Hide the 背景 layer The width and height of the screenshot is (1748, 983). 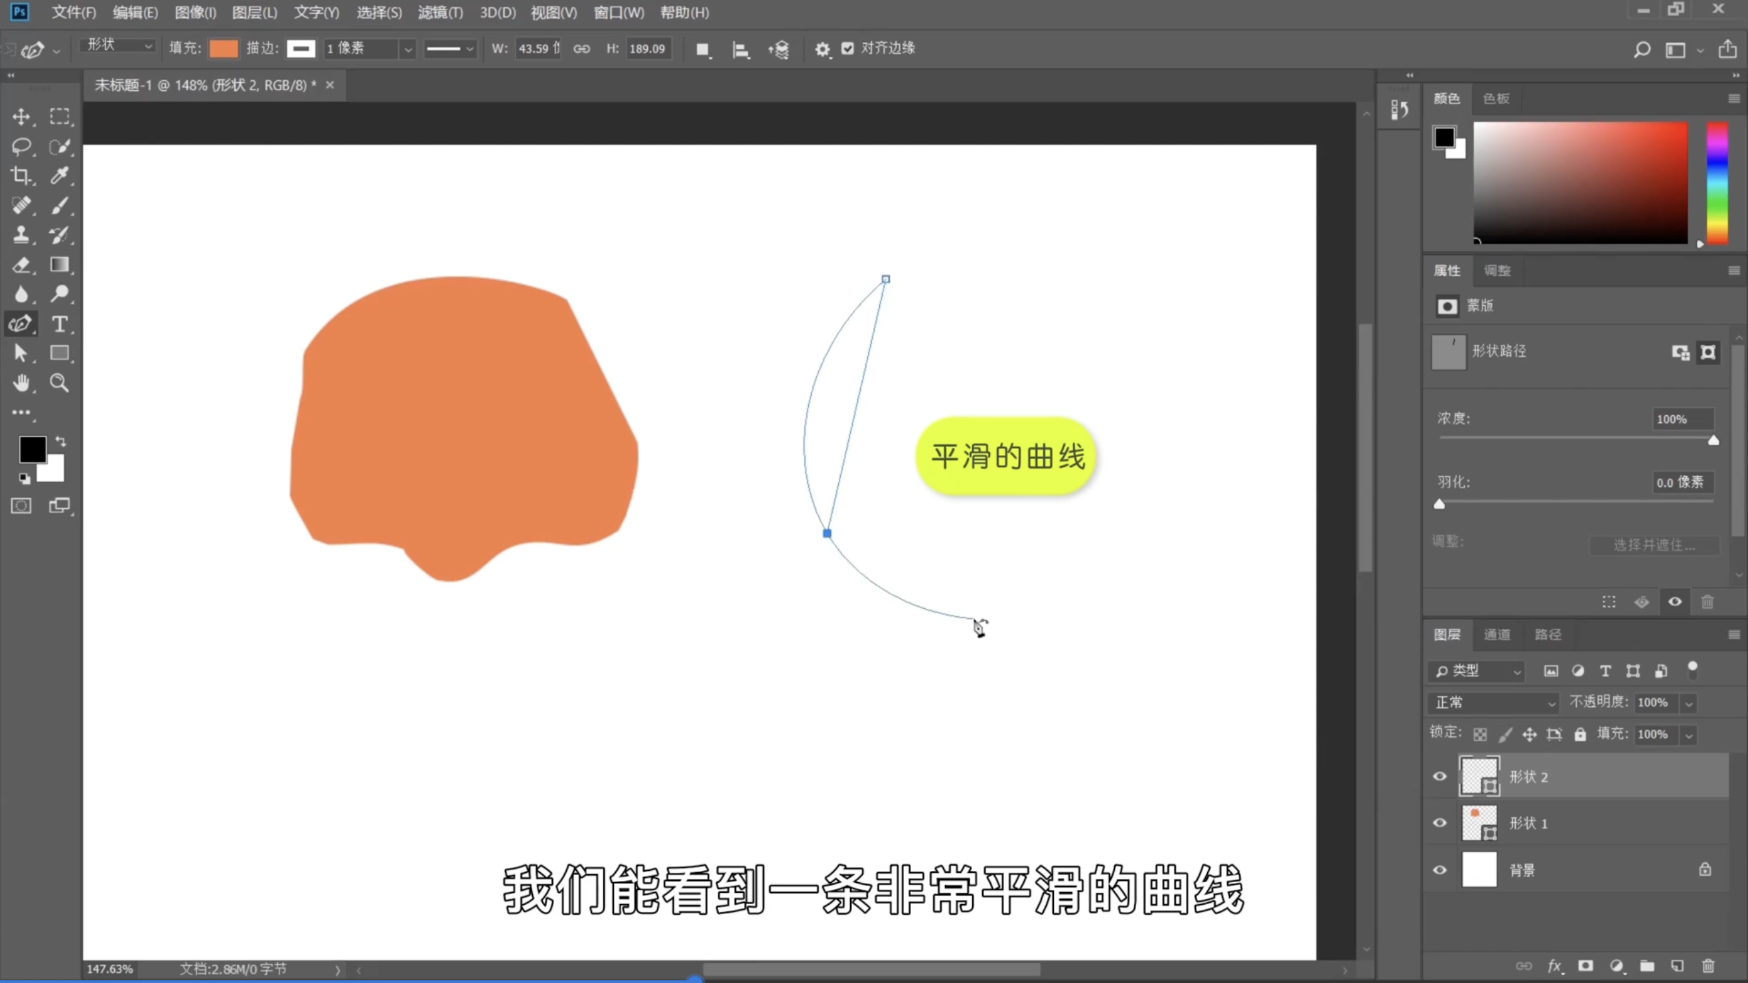click(1439, 870)
